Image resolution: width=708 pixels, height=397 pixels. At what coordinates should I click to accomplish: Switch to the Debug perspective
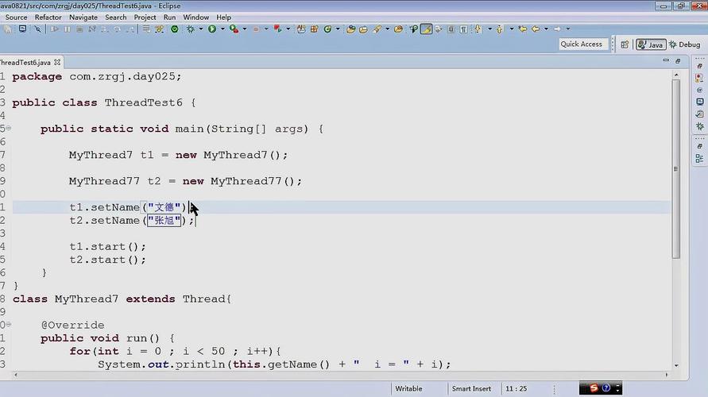(x=685, y=44)
